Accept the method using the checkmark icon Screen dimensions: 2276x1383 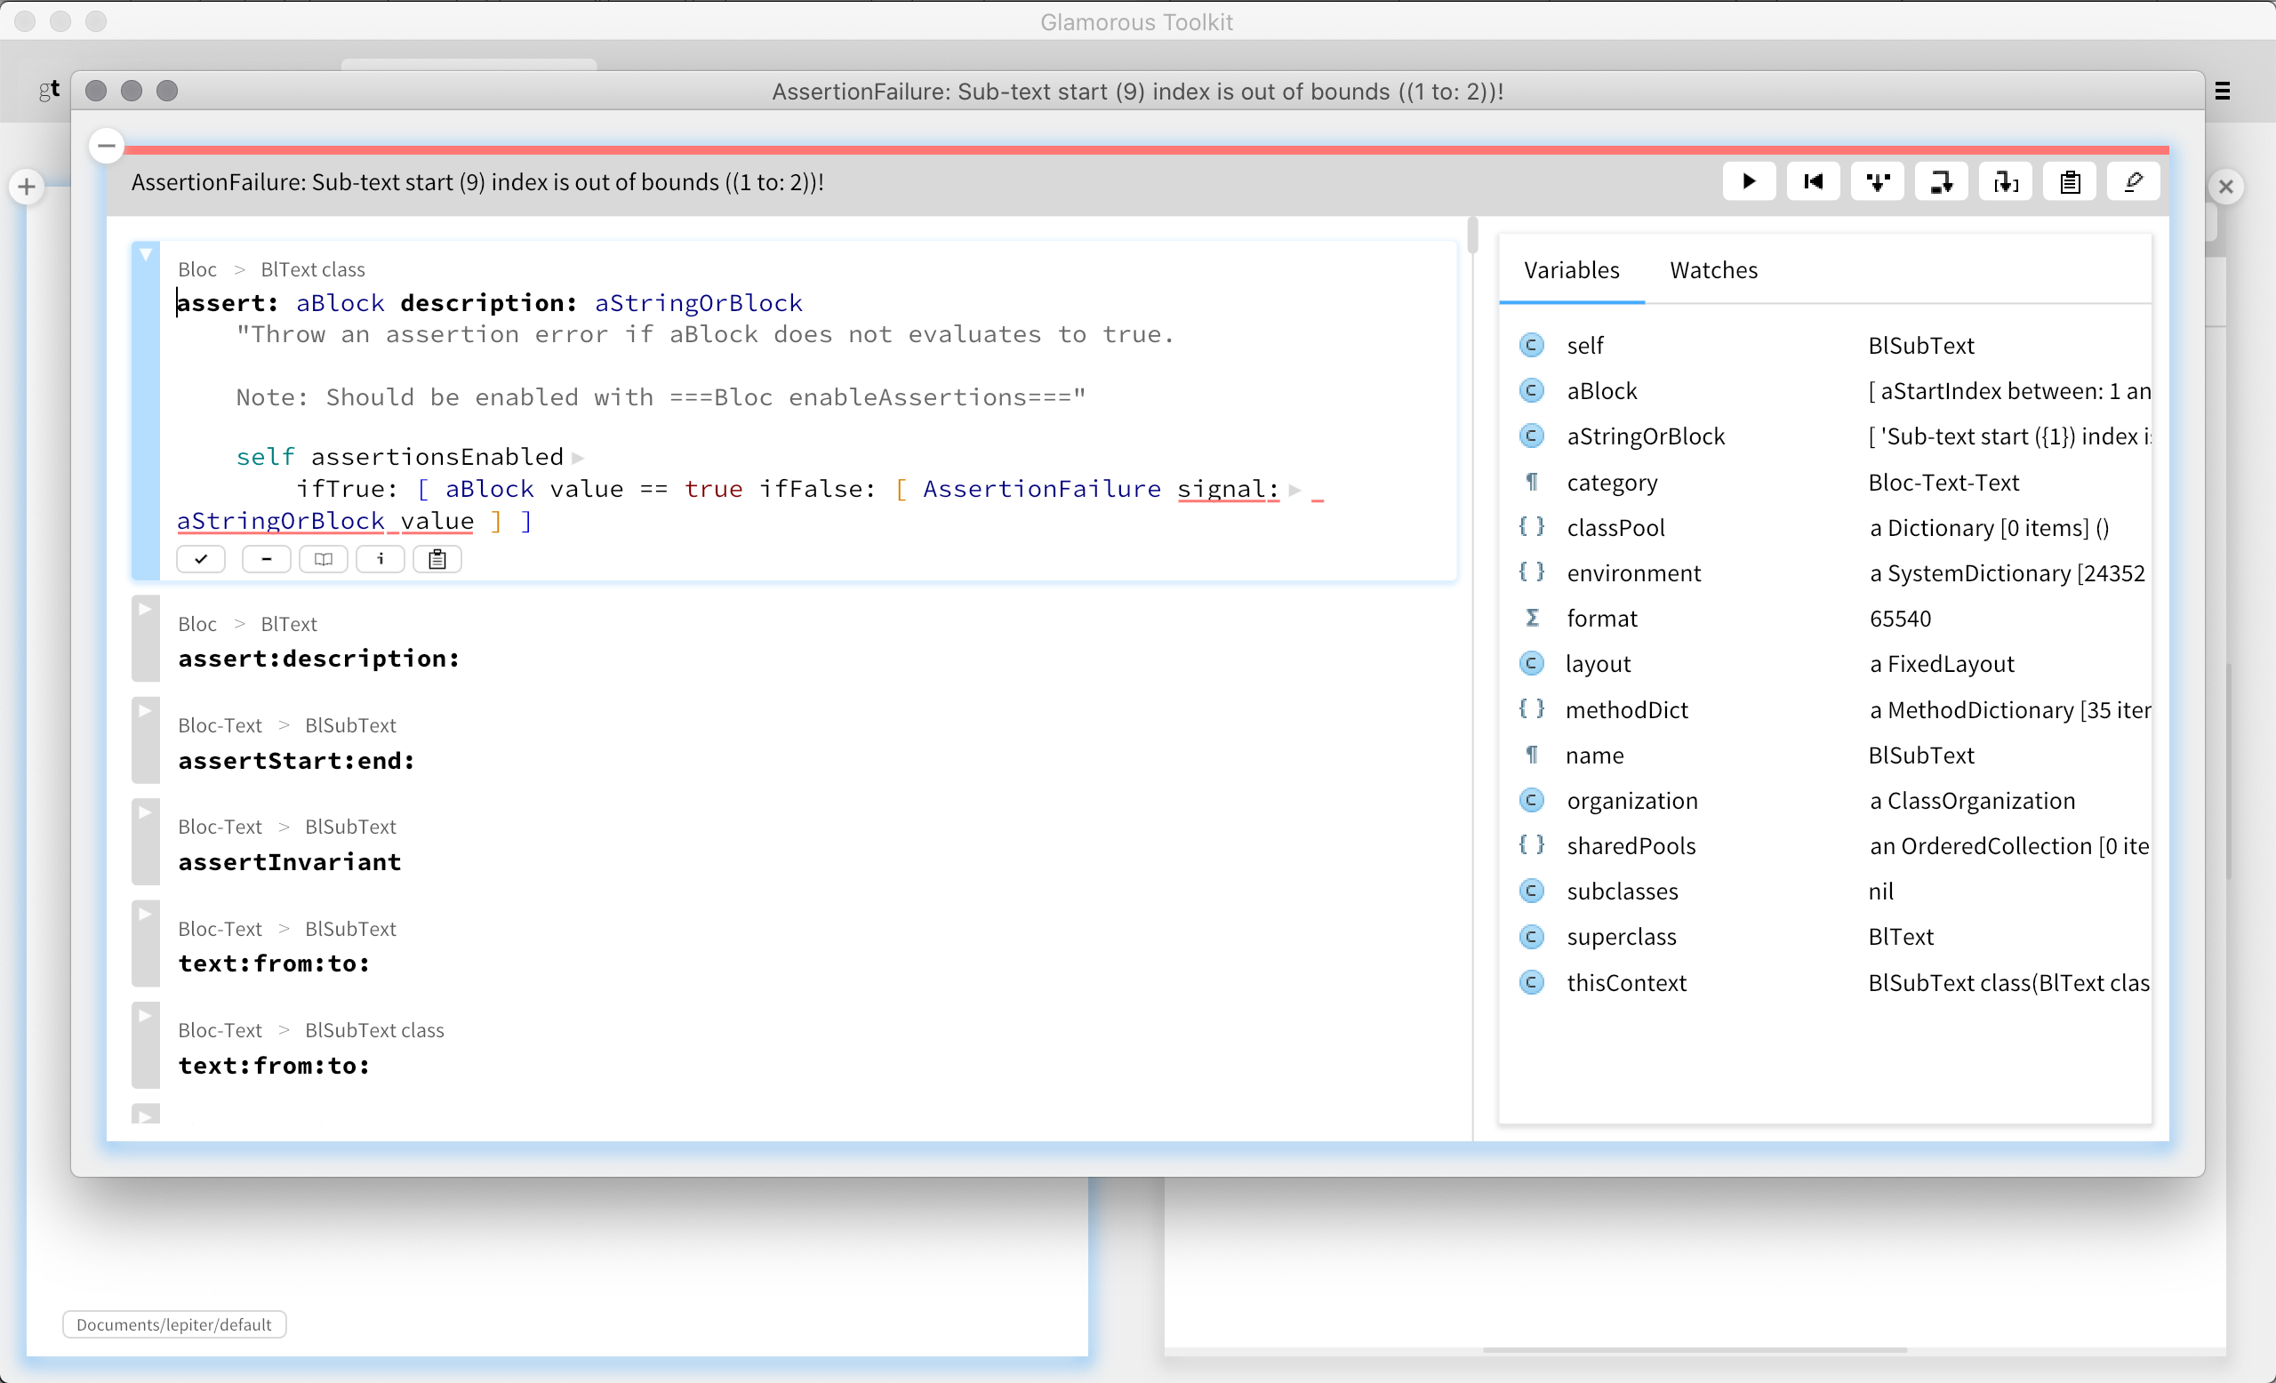[200, 558]
